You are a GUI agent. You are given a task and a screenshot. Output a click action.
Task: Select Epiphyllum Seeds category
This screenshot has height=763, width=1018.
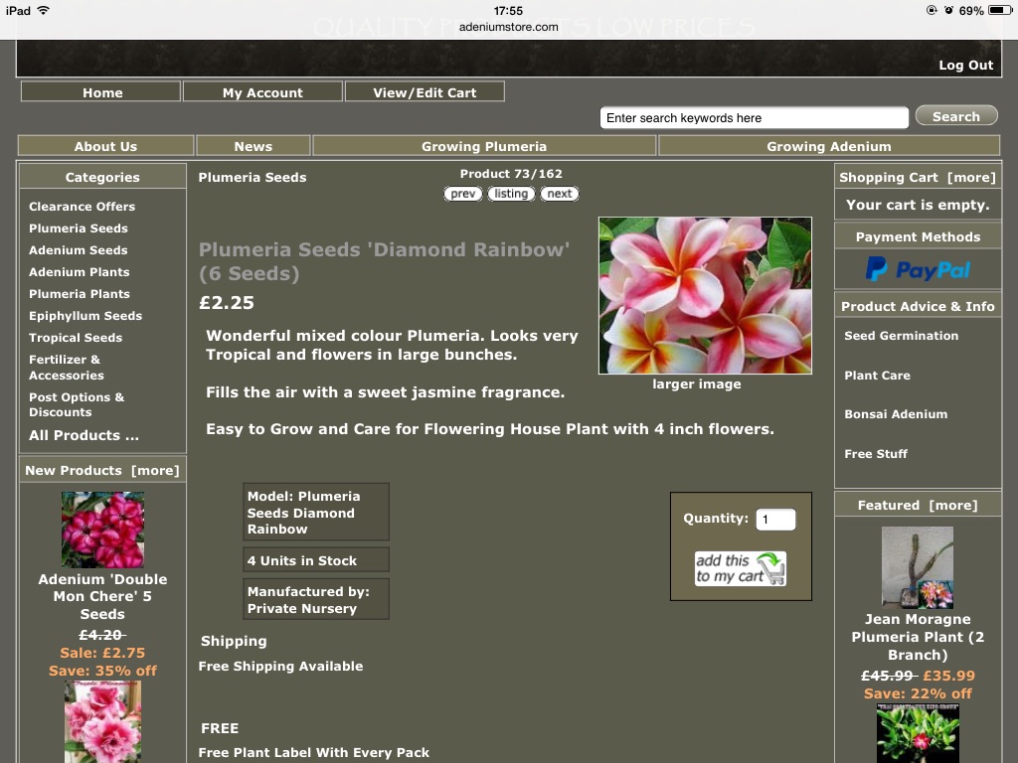pyautogui.click(x=85, y=316)
